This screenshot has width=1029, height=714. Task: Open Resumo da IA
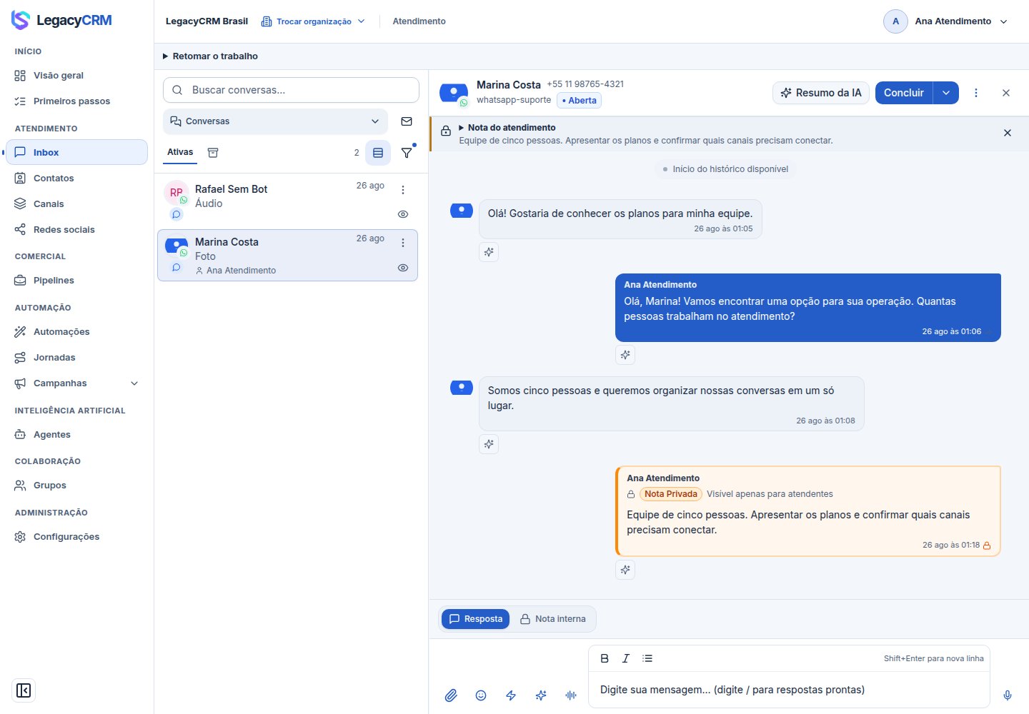click(x=820, y=93)
